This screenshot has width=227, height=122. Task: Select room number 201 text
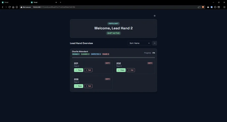pyautogui.click(x=76, y=63)
